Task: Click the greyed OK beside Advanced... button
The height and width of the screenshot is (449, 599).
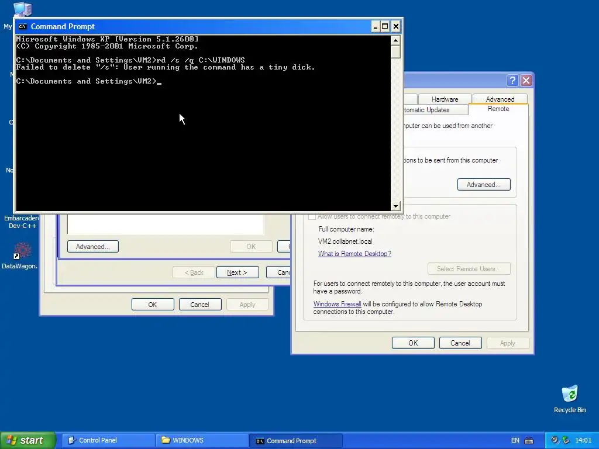Action: point(251,247)
